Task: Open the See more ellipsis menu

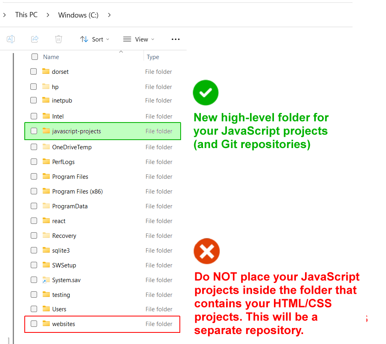Action: [175, 39]
